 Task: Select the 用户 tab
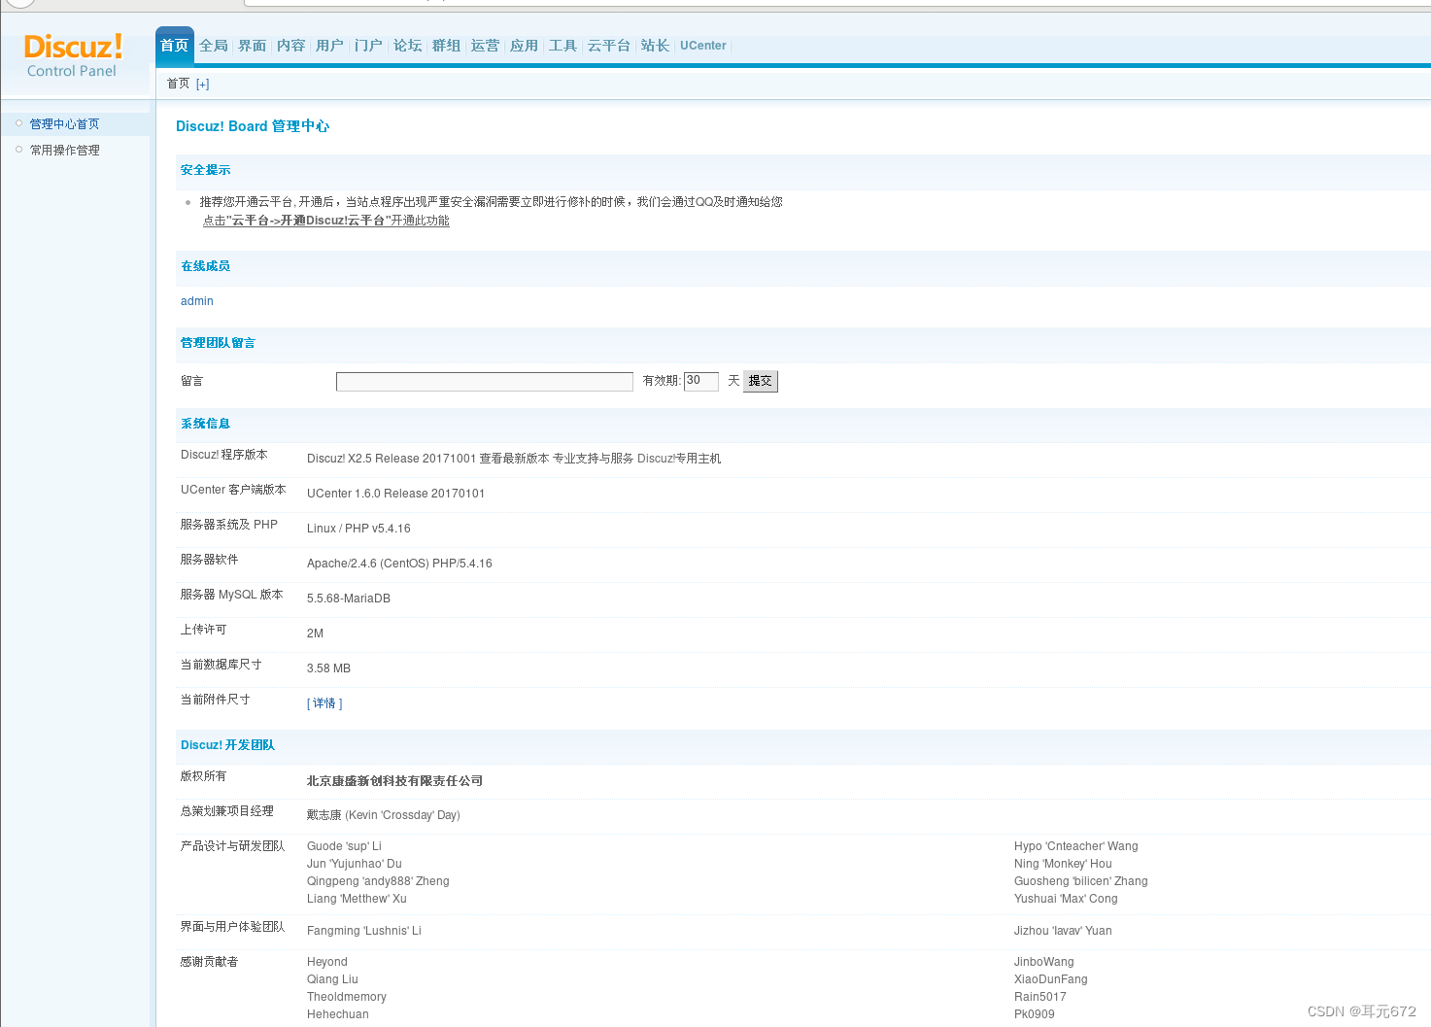[330, 46]
